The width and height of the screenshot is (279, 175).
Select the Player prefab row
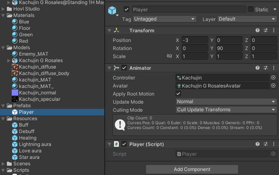(x=52, y=112)
